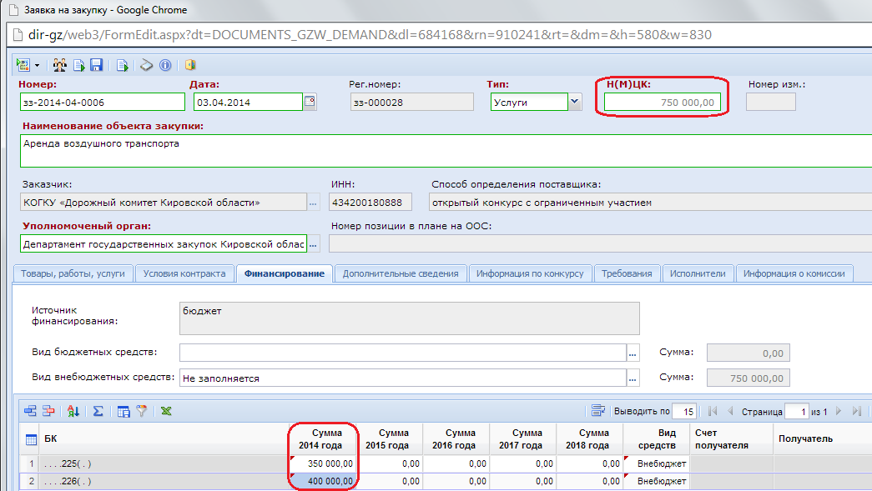Click the funnel filter icon

point(142,411)
